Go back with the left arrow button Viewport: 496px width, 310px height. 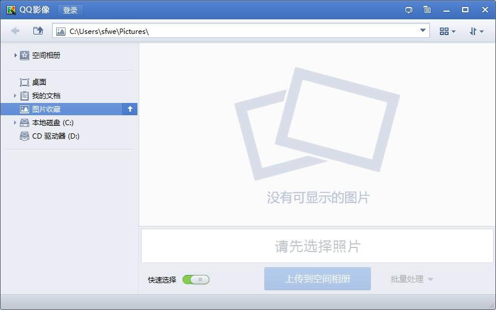click(15, 30)
